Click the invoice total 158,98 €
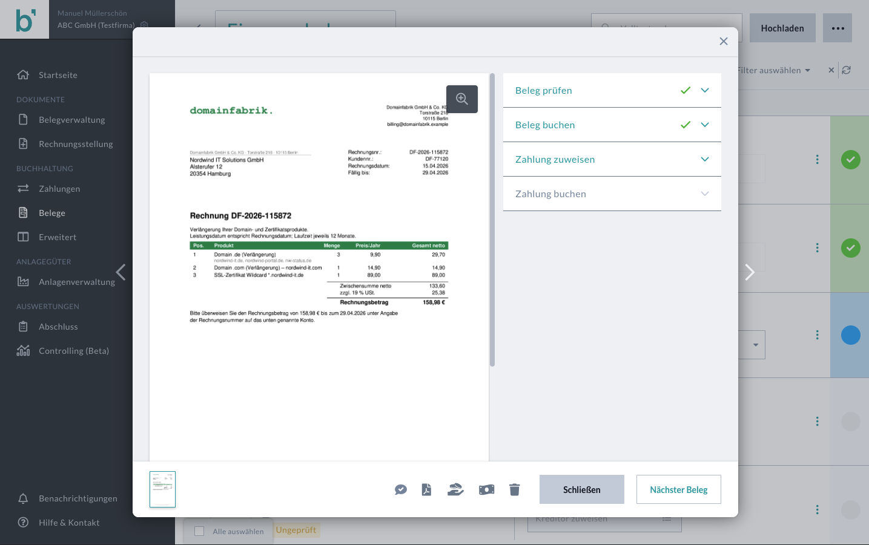 point(434,302)
